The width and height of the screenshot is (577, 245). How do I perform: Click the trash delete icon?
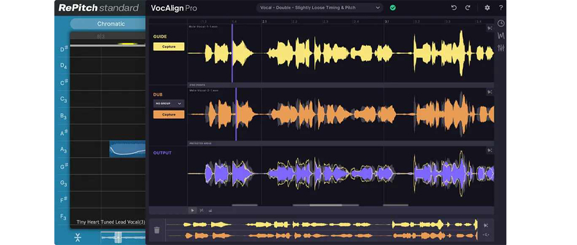157,230
